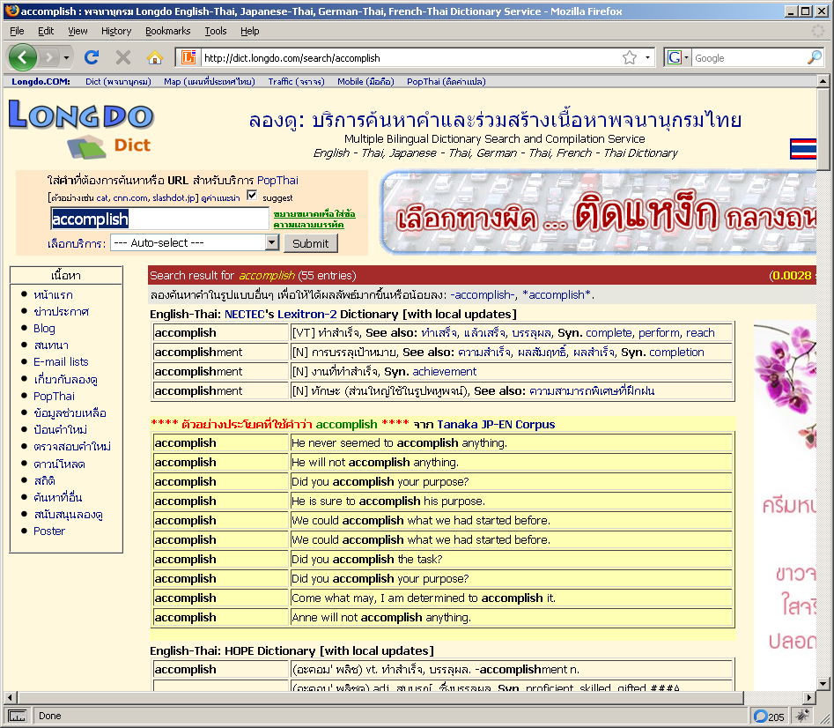The width and height of the screenshot is (834, 728).
Task: Click the magnifier search icon in the Google box
Action: pyautogui.click(x=814, y=57)
